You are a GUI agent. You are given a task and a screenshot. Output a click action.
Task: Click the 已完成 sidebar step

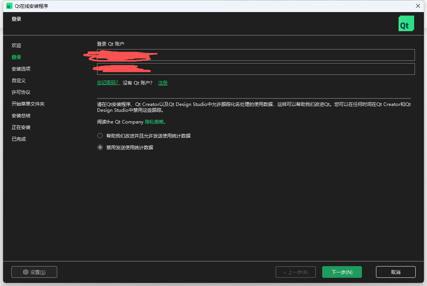[x=19, y=139]
